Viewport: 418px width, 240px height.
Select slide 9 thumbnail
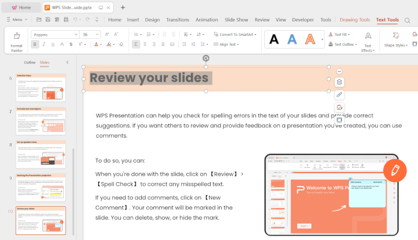[41, 188]
